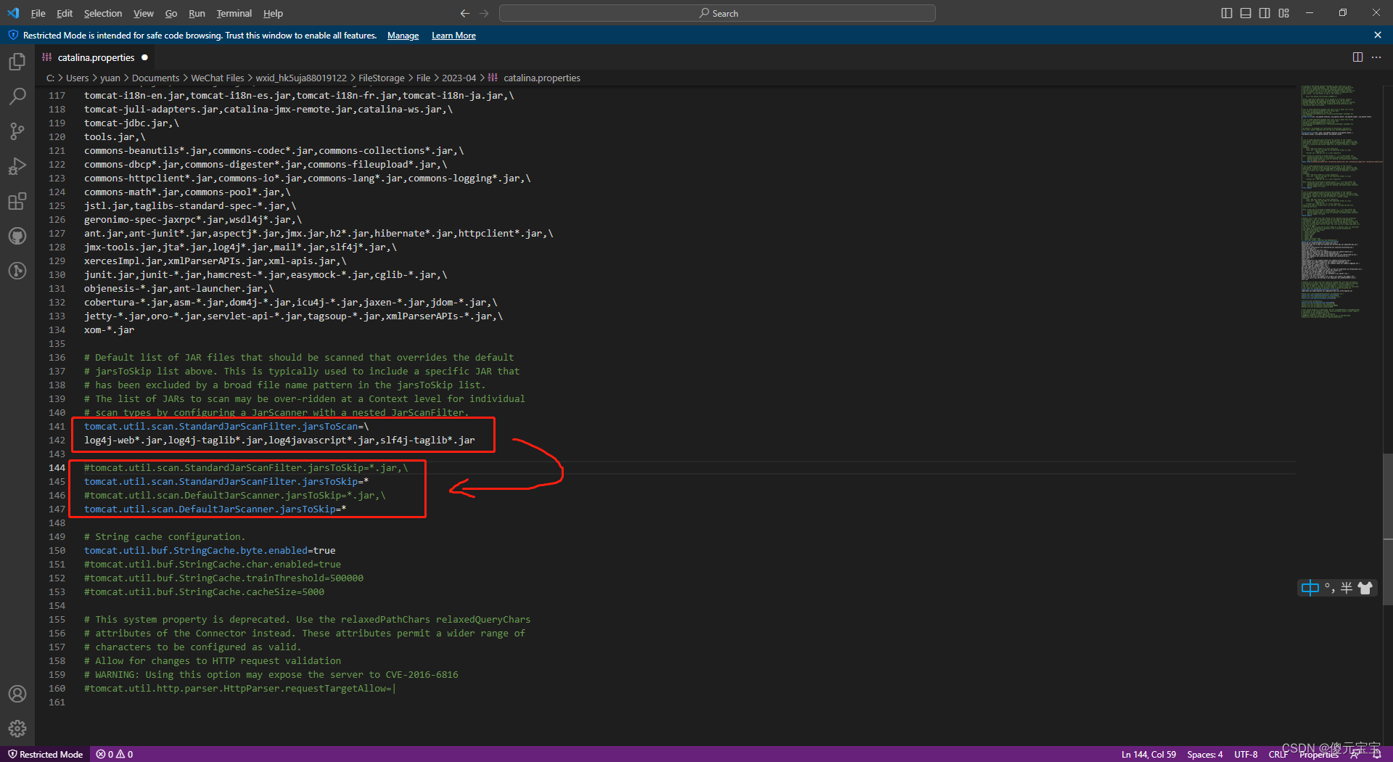
Task: Open the Run and Debug view
Action: click(17, 166)
